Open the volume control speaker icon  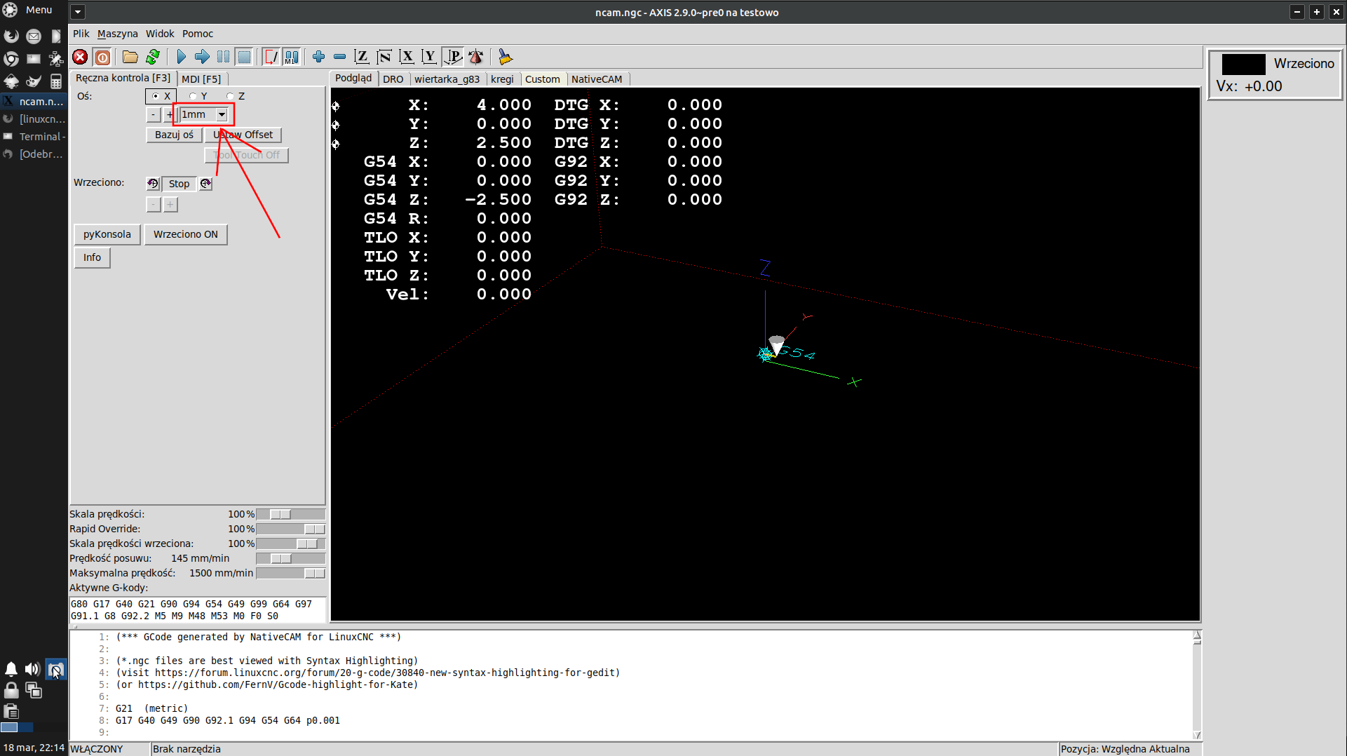[32, 669]
